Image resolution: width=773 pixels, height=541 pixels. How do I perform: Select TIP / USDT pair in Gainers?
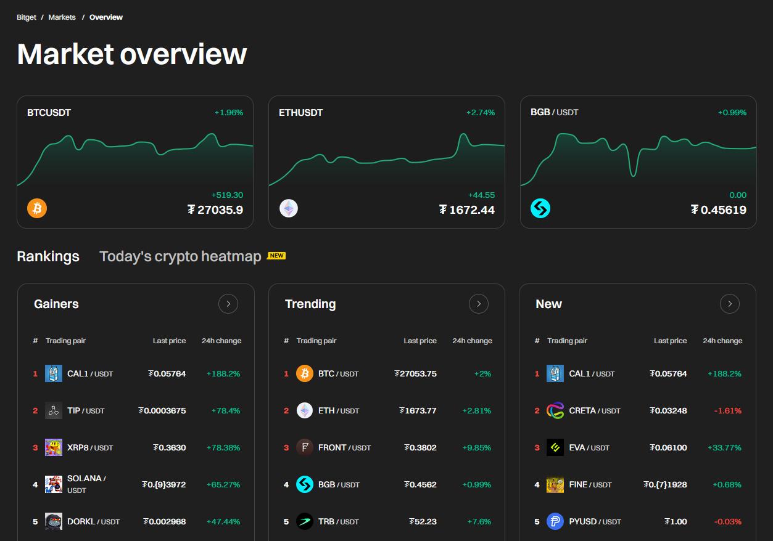click(86, 410)
